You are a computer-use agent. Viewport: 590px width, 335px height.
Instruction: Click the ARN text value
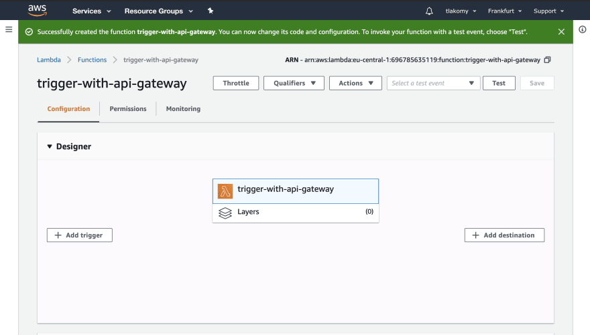coord(422,60)
